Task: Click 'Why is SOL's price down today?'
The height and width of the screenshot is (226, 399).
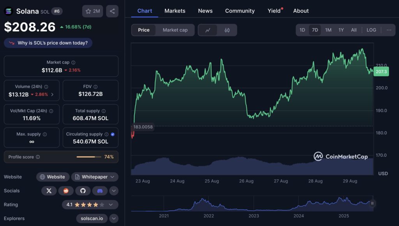Action: pyautogui.click(x=48, y=43)
